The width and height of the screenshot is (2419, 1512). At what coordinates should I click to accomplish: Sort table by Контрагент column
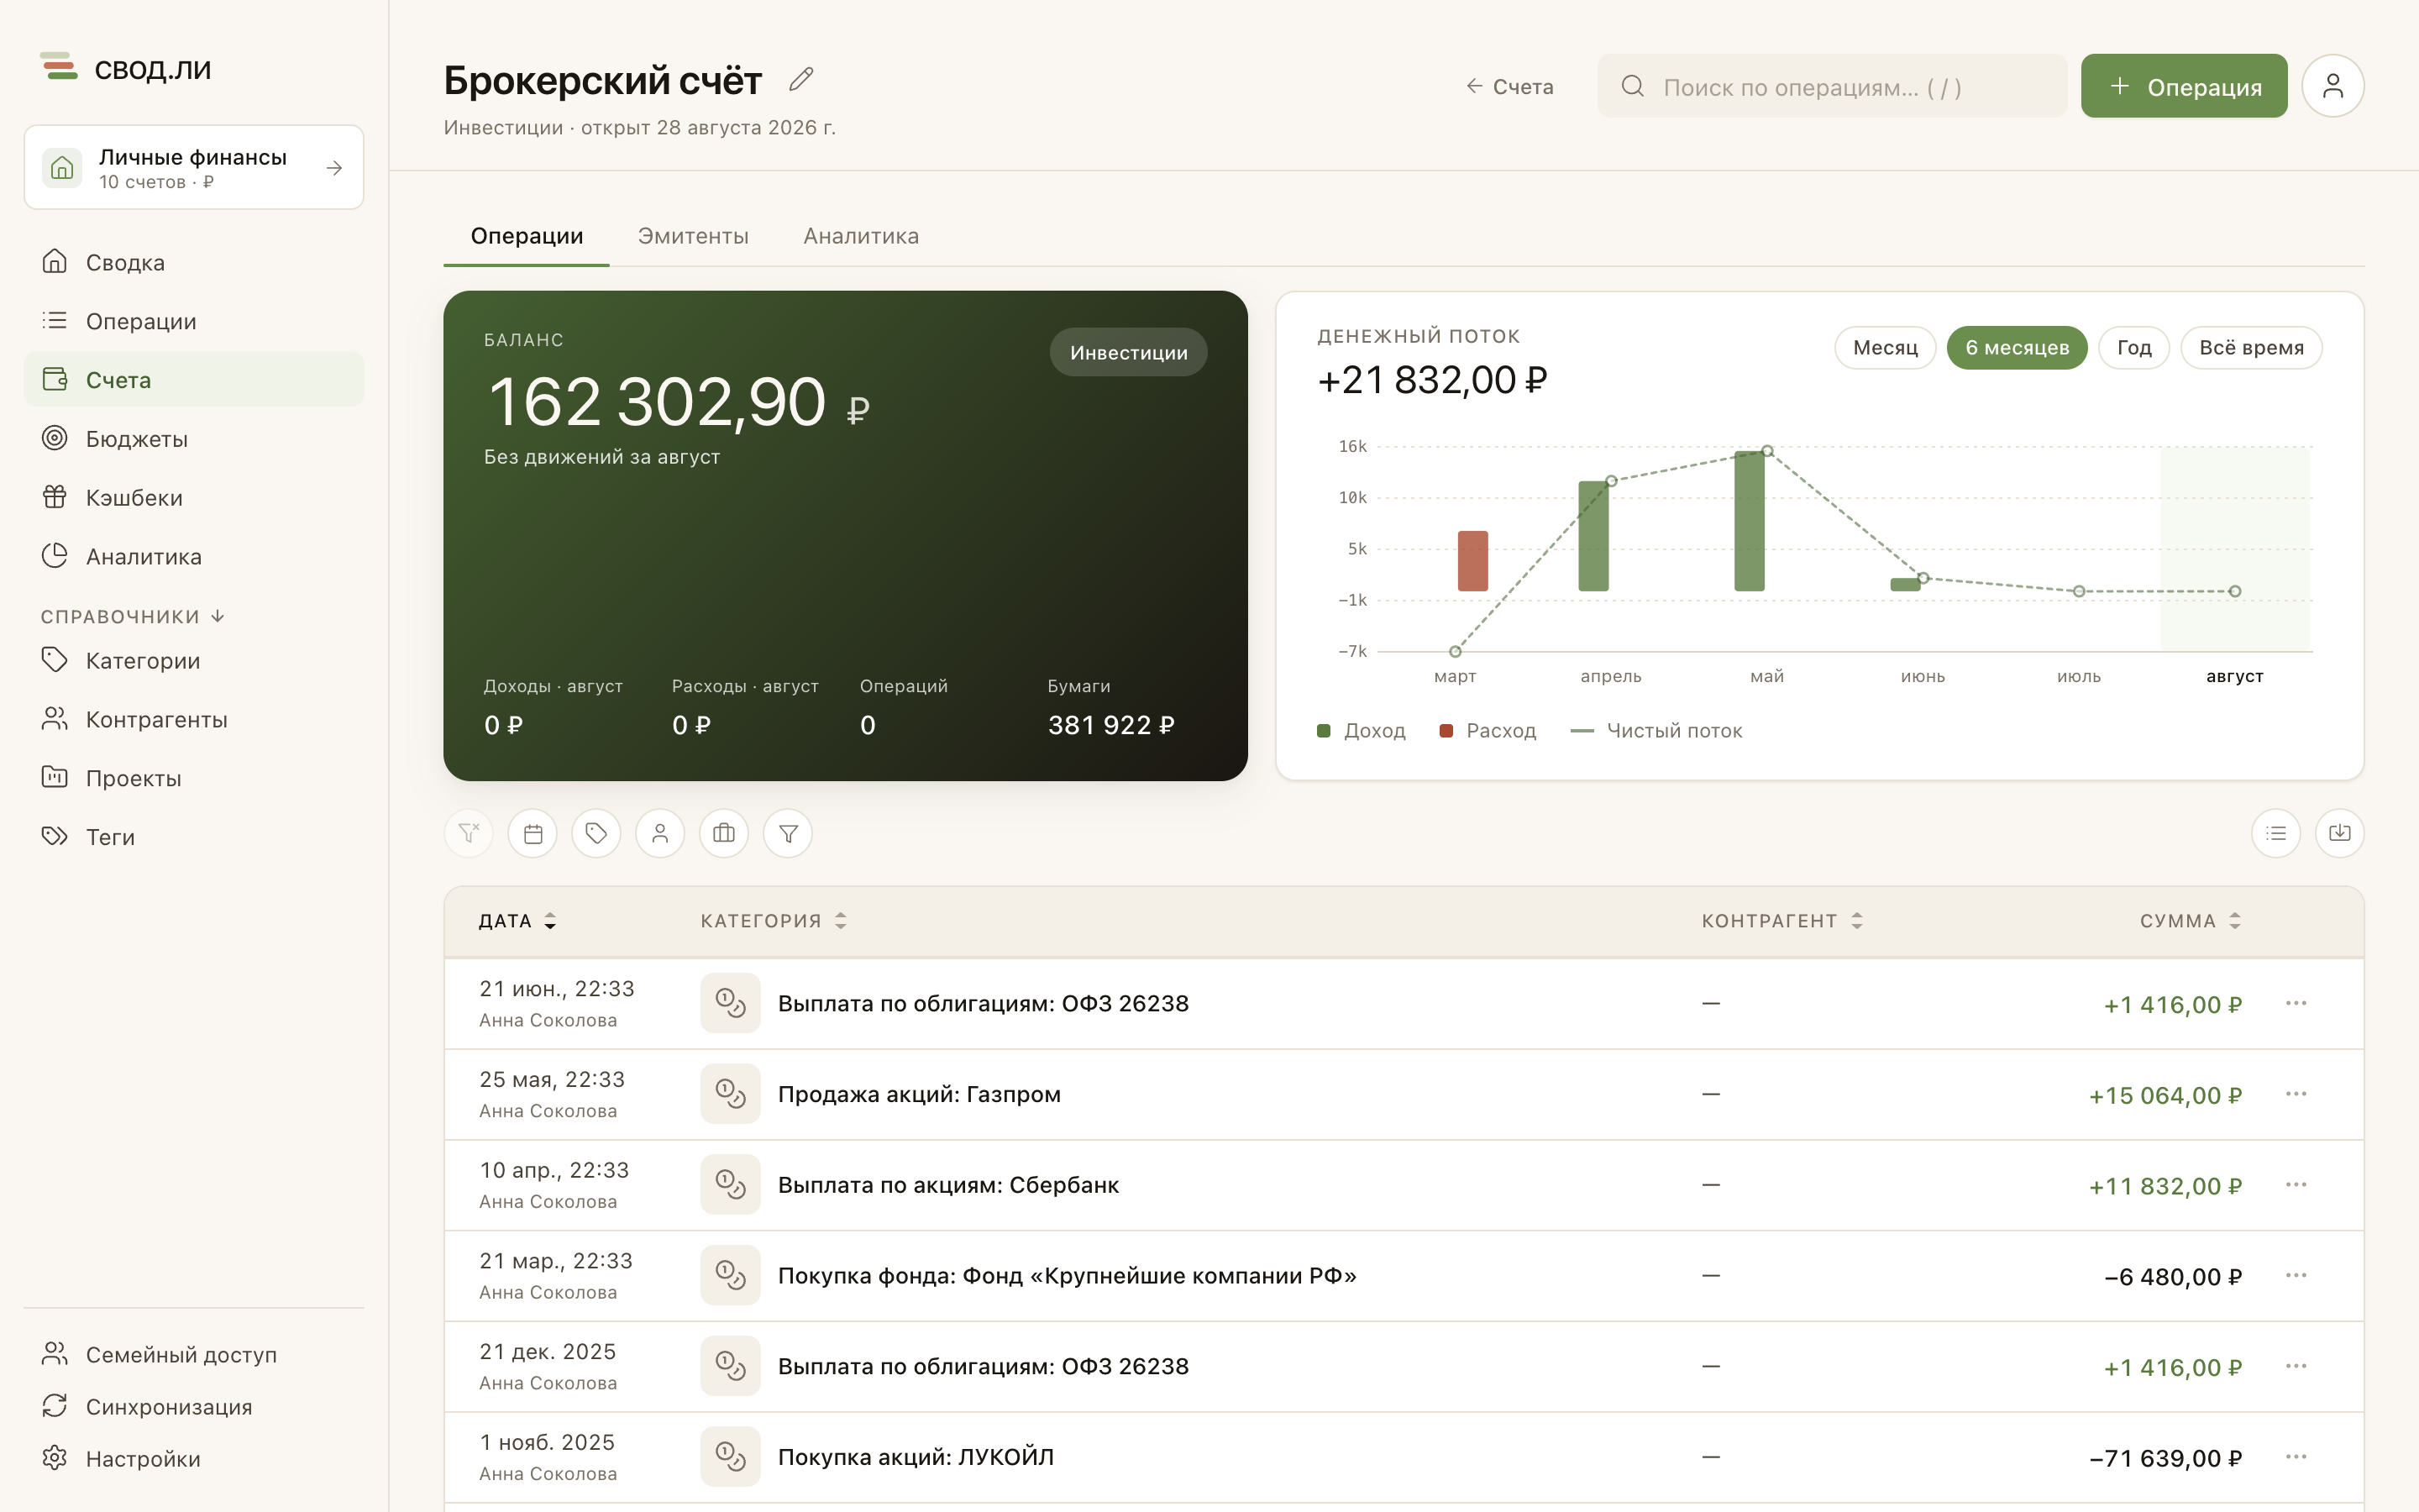click(x=1782, y=921)
